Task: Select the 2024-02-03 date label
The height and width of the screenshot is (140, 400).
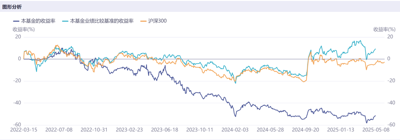Action: (x=235, y=129)
